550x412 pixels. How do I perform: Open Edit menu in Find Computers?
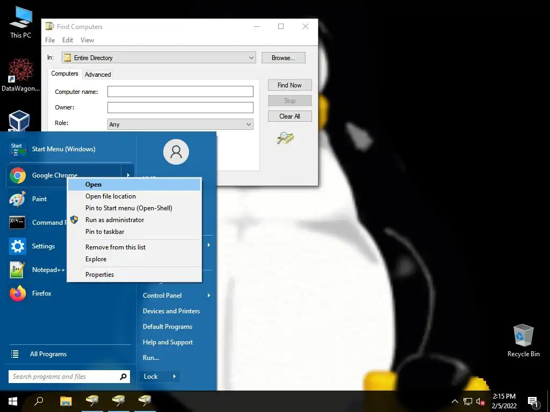click(67, 40)
